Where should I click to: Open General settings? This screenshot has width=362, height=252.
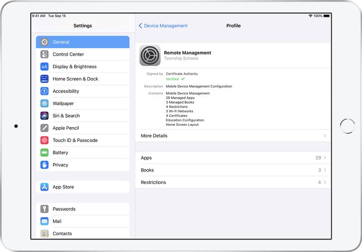(x=83, y=42)
